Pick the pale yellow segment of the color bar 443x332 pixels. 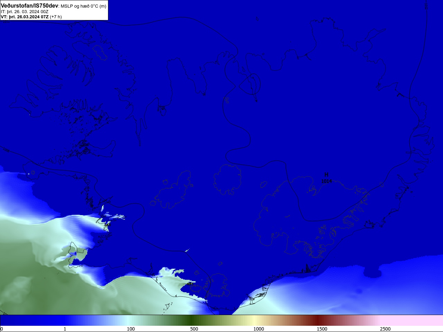click(254, 320)
